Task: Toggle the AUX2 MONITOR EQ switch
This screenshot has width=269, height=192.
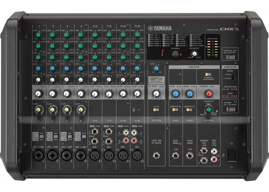Action: (x=189, y=109)
